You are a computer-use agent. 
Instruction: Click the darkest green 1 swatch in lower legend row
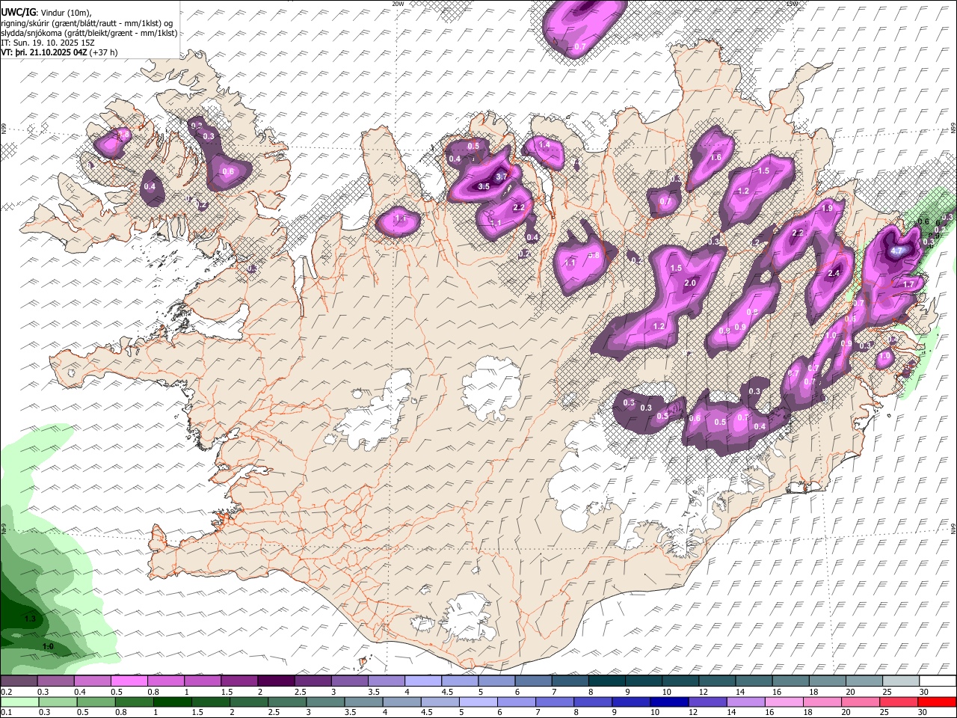[172, 702]
